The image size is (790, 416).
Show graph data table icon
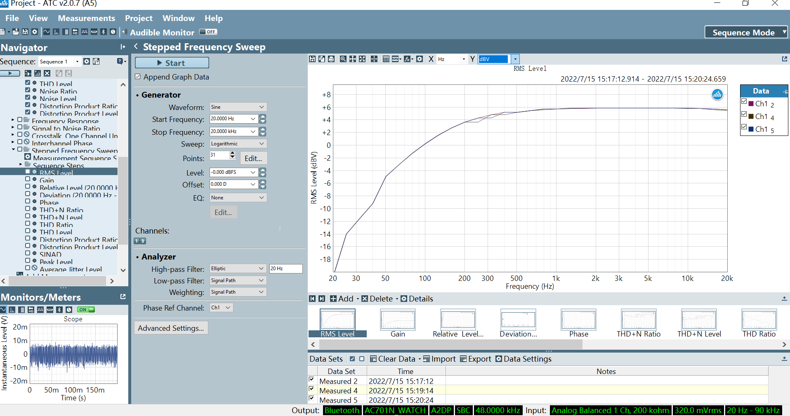click(386, 59)
